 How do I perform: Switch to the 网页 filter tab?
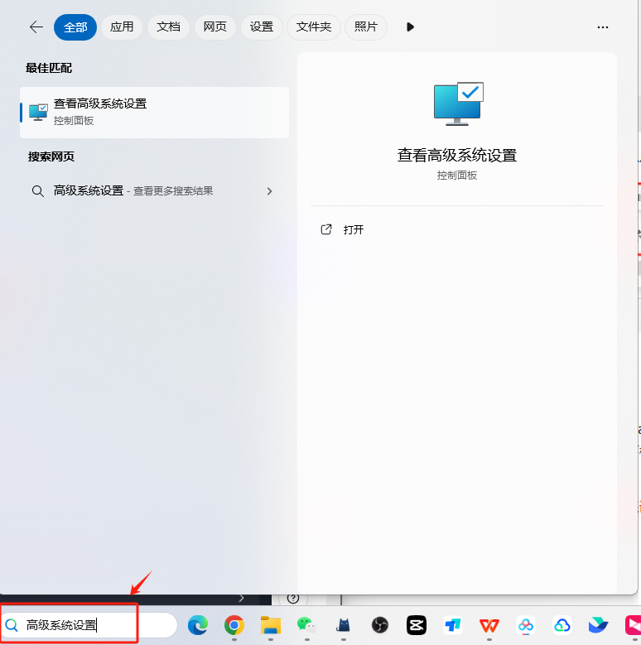coord(214,27)
